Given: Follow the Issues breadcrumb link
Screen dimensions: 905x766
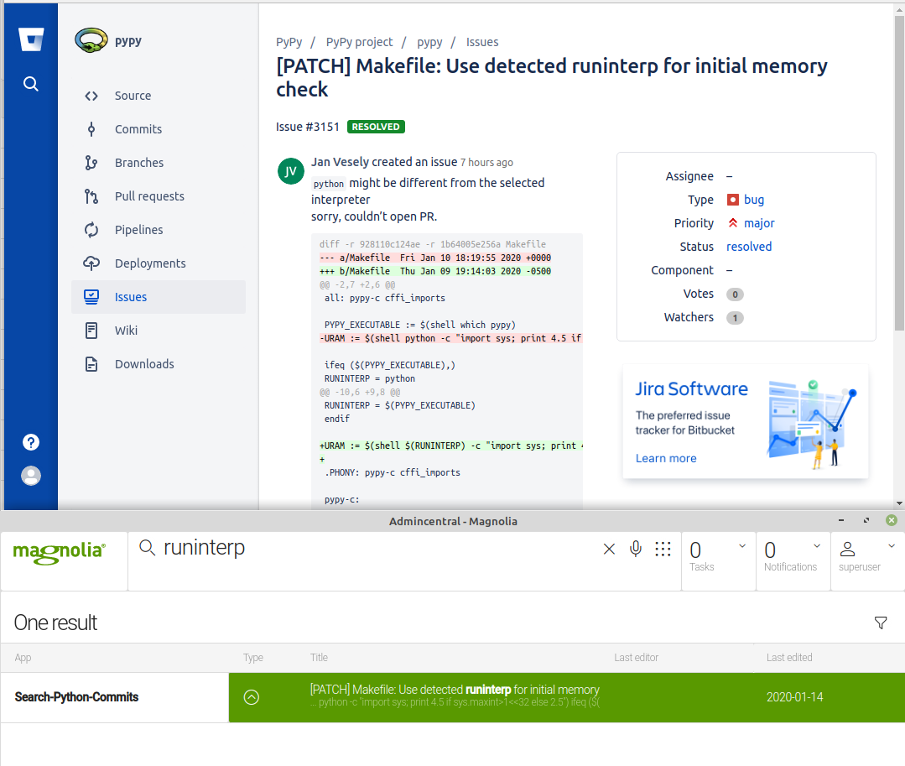Looking at the screenshot, I should point(482,42).
